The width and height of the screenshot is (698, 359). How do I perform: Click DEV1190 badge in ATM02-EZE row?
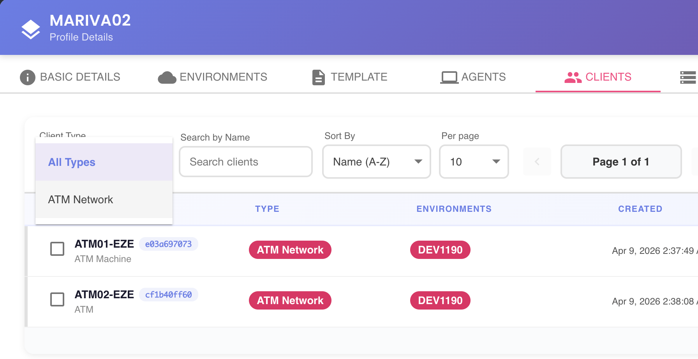(440, 300)
